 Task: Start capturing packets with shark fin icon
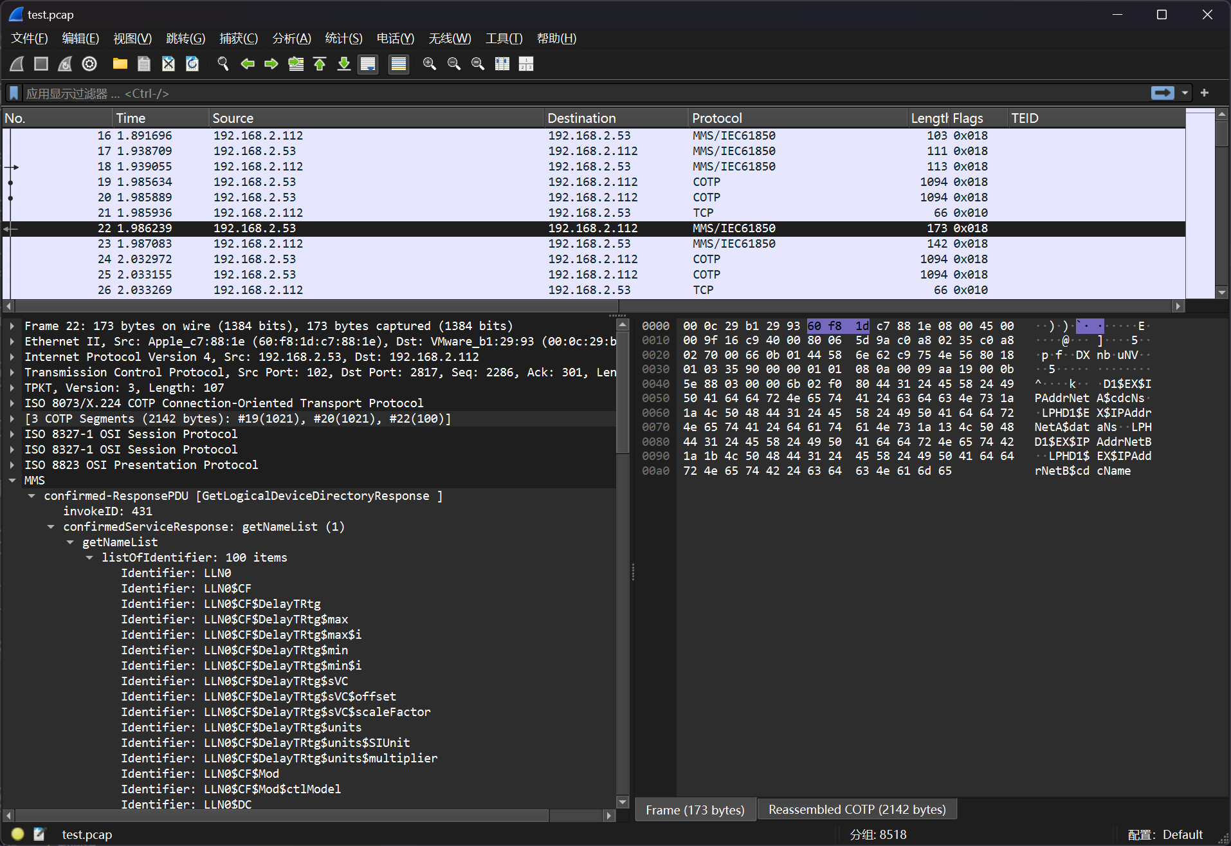pyautogui.click(x=17, y=64)
